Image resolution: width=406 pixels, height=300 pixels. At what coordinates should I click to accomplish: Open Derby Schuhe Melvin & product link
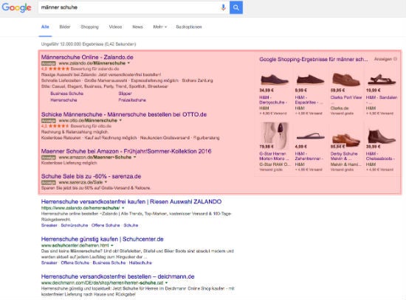point(344,156)
